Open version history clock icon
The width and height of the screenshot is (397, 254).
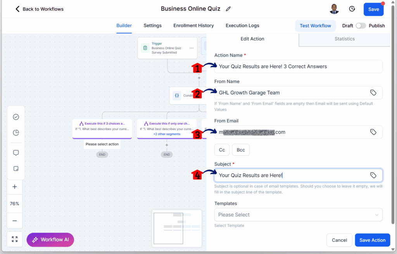(352, 9)
